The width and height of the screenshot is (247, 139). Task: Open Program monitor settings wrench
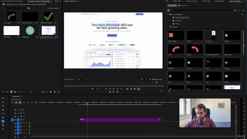coord(150,80)
